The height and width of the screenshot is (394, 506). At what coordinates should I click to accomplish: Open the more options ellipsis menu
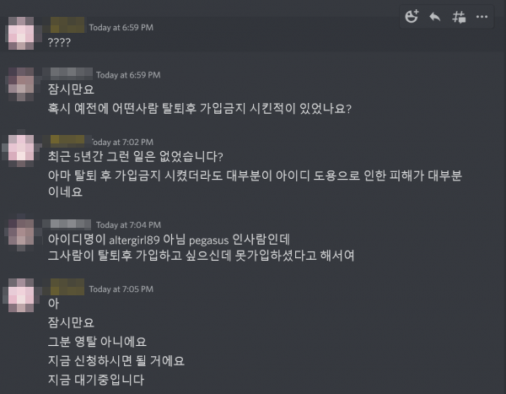482,17
